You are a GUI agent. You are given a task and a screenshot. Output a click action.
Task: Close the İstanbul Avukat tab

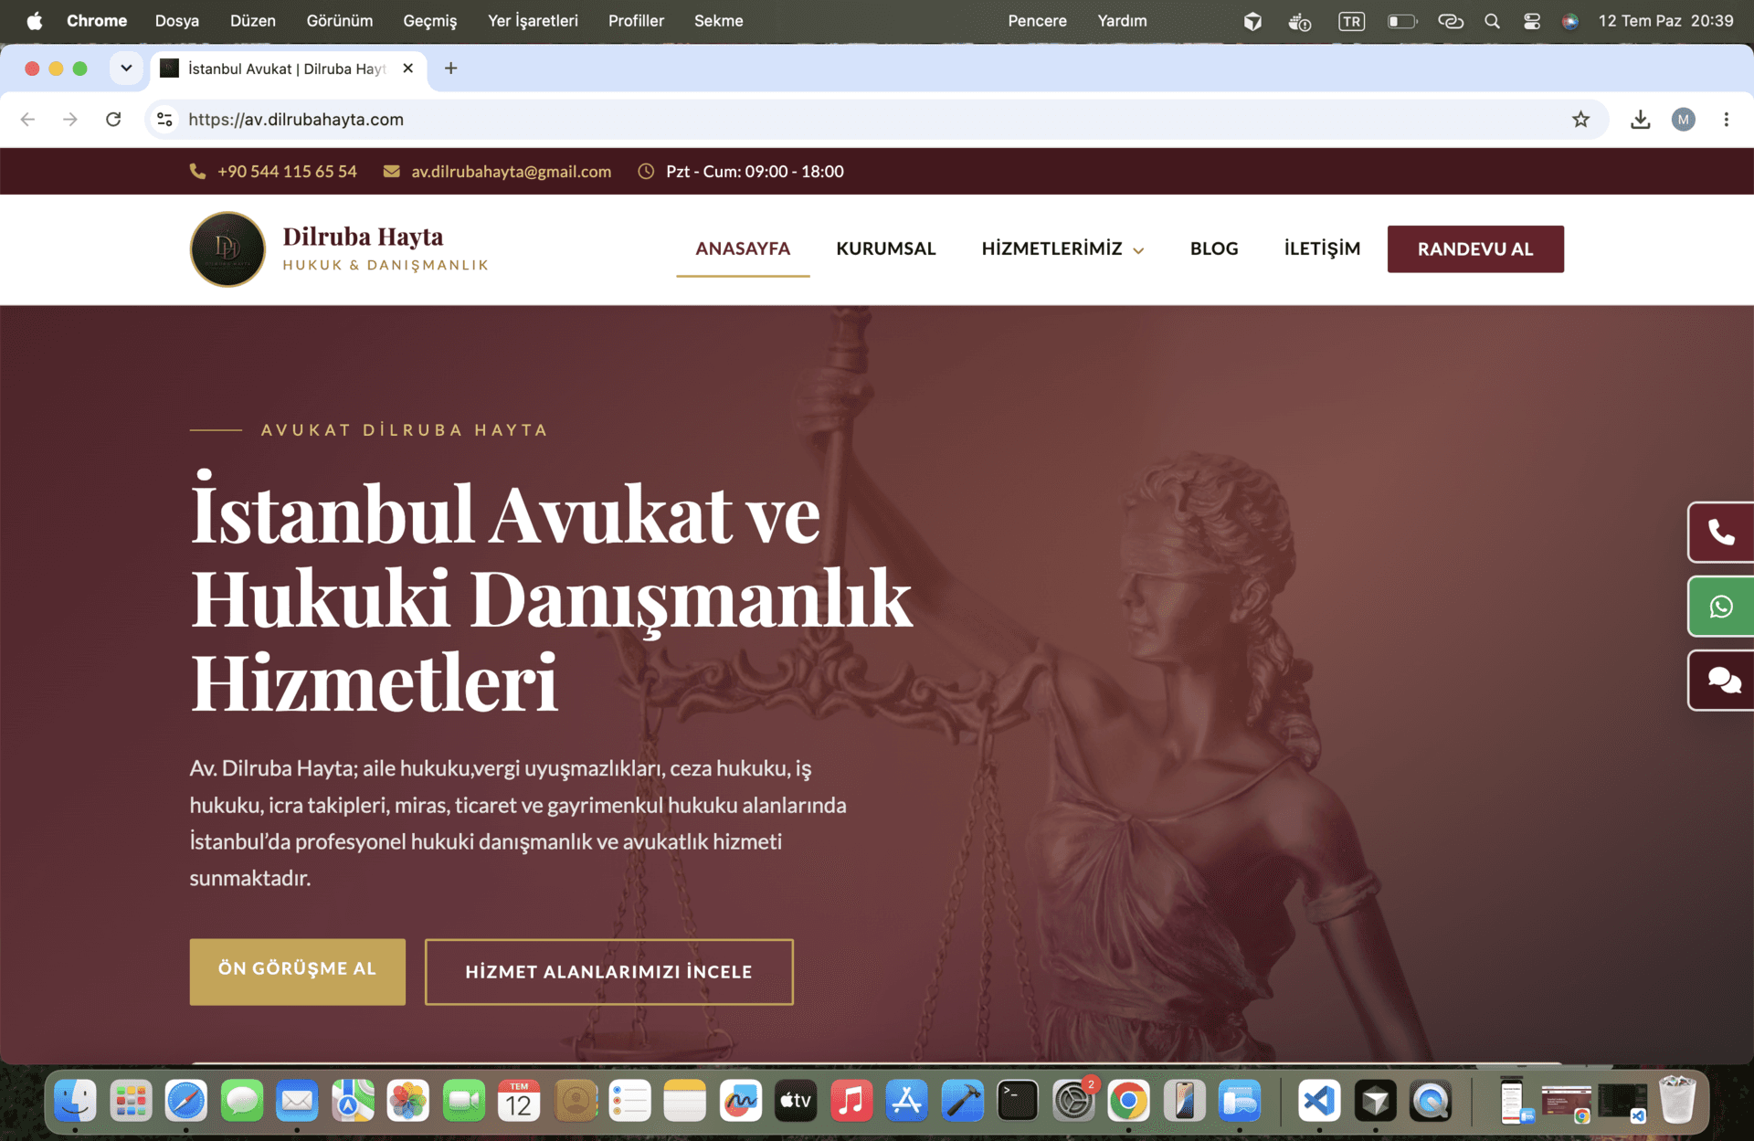[x=408, y=69]
